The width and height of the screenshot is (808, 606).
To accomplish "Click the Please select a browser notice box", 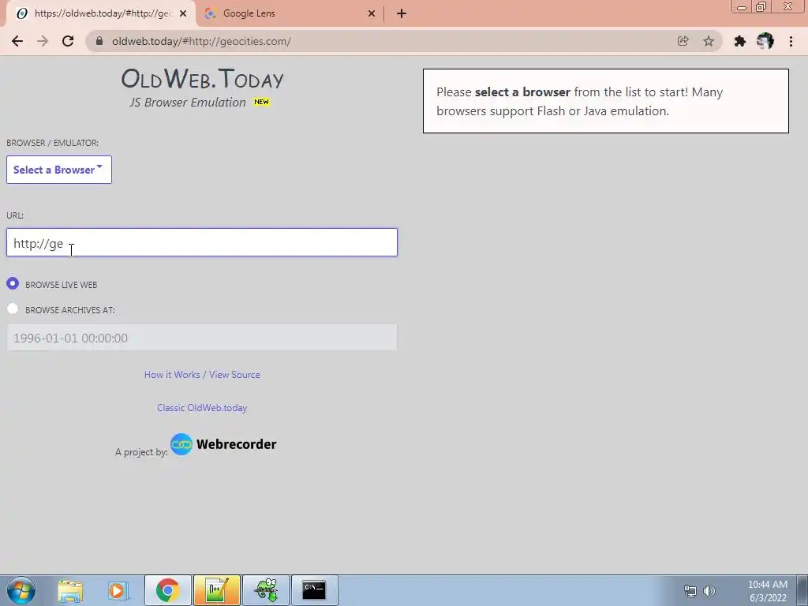I will (605, 101).
